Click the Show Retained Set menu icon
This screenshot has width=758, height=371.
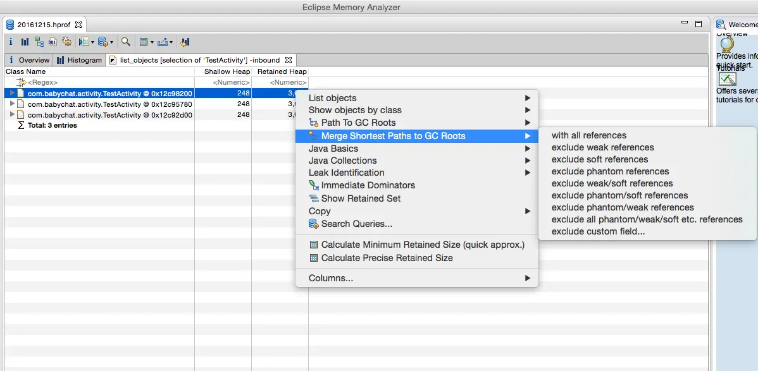click(314, 198)
